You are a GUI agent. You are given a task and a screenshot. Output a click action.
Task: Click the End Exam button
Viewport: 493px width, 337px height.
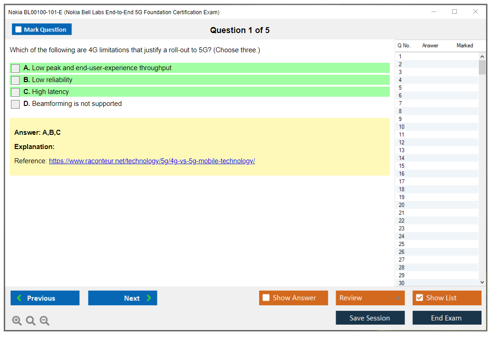447,318
